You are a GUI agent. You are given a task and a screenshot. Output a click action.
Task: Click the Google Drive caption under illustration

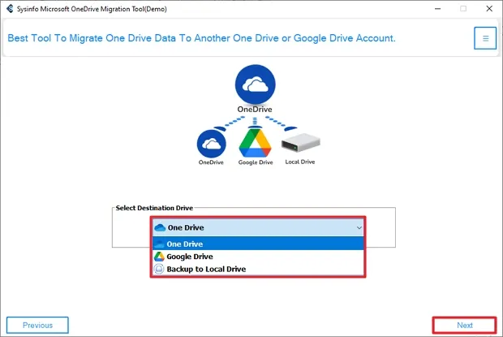click(x=256, y=162)
